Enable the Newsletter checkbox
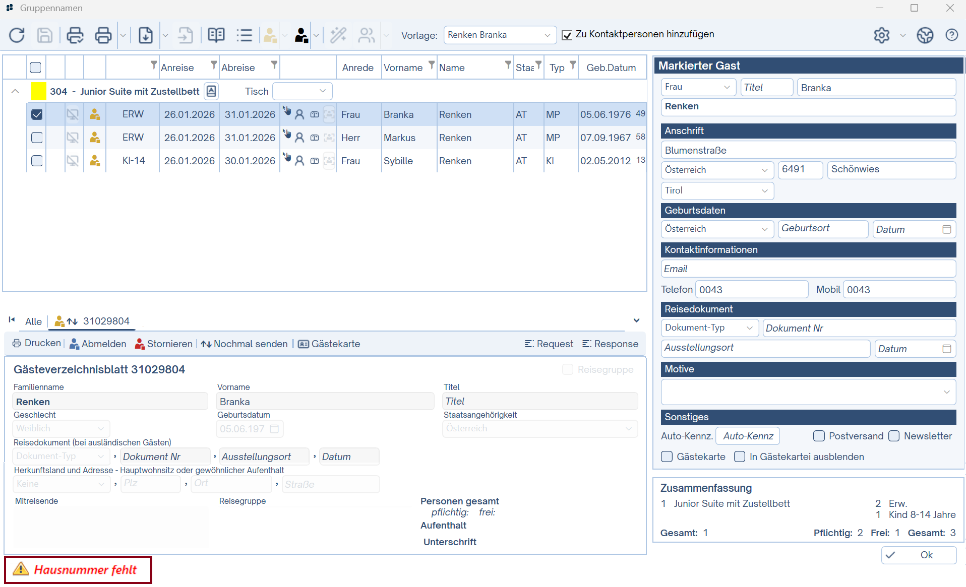 pos(894,436)
